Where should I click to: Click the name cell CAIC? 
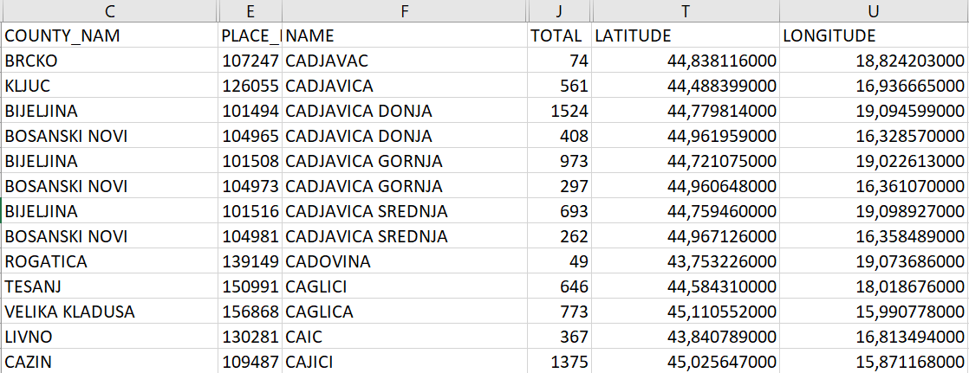[x=404, y=338]
